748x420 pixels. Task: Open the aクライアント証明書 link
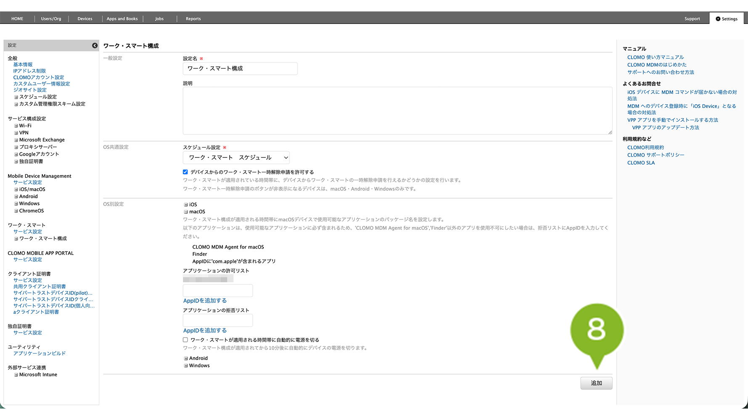pos(36,312)
